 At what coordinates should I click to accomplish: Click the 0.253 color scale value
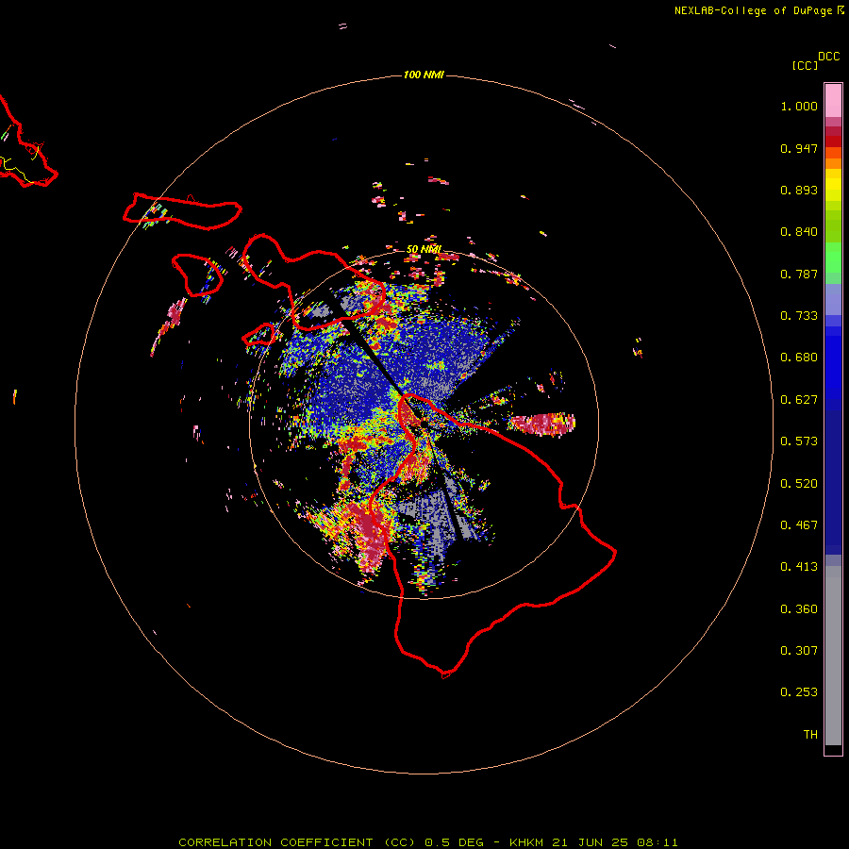tap(799, 692)
